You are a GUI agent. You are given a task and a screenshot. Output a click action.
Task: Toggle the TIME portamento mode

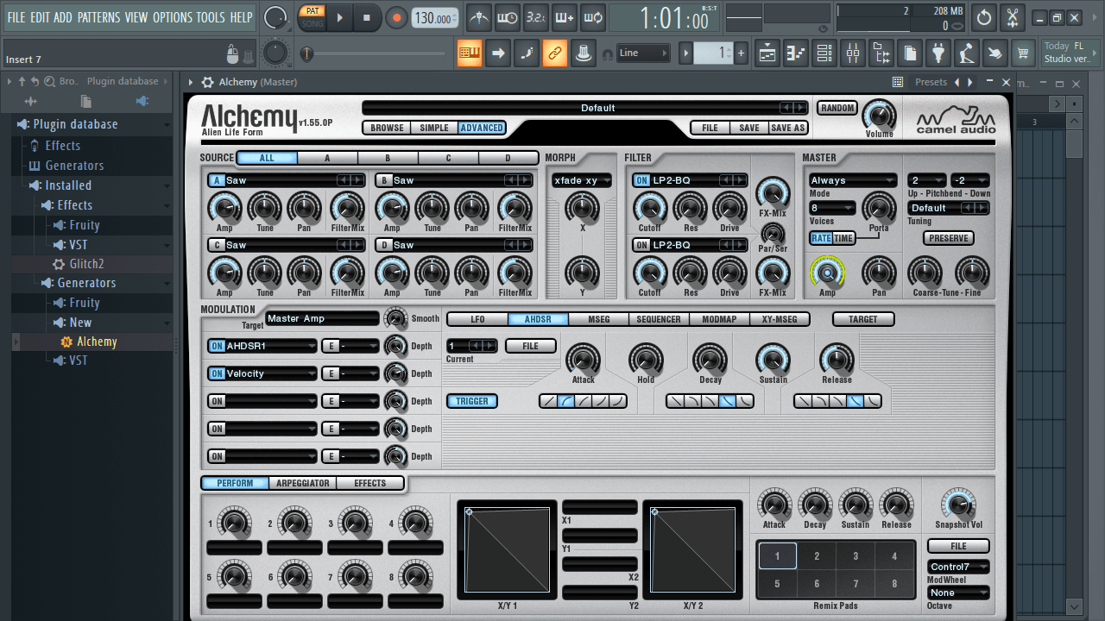(843, 238)
